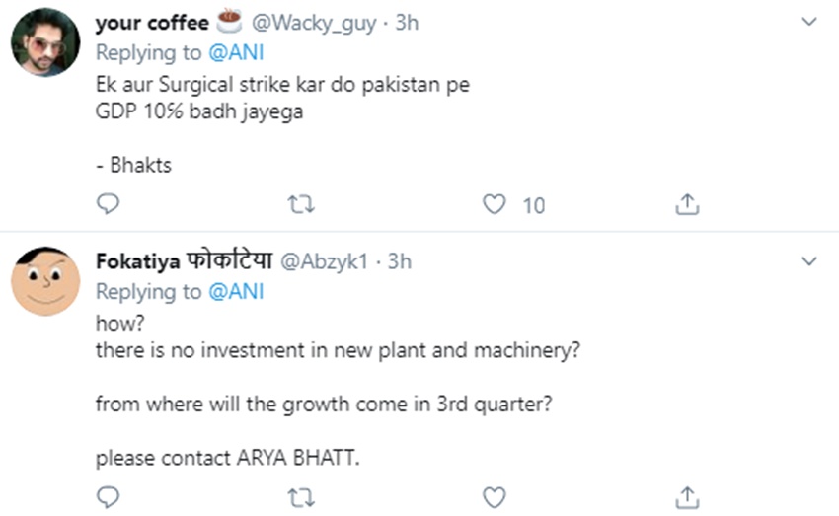Open Fokatiya tweet 3h timestamp

(x=400, y=261)
